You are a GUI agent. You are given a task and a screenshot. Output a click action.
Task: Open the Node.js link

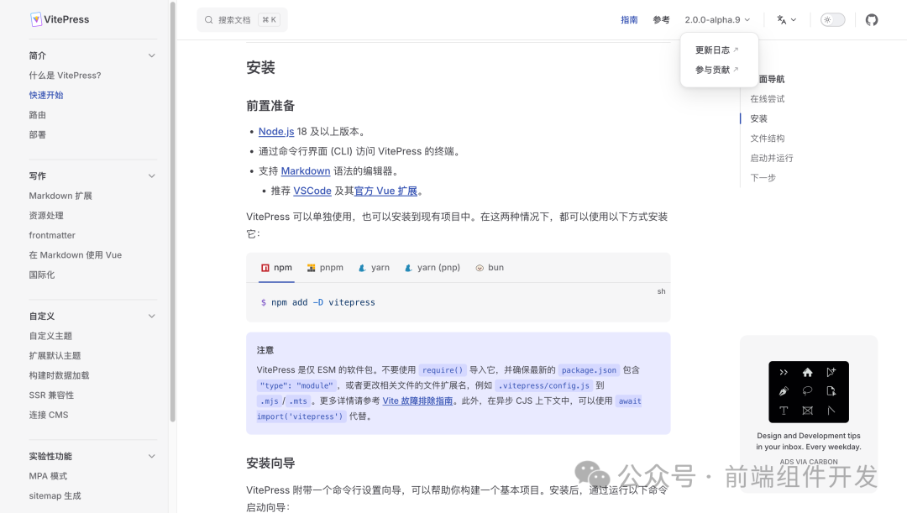tap(276, 131)
